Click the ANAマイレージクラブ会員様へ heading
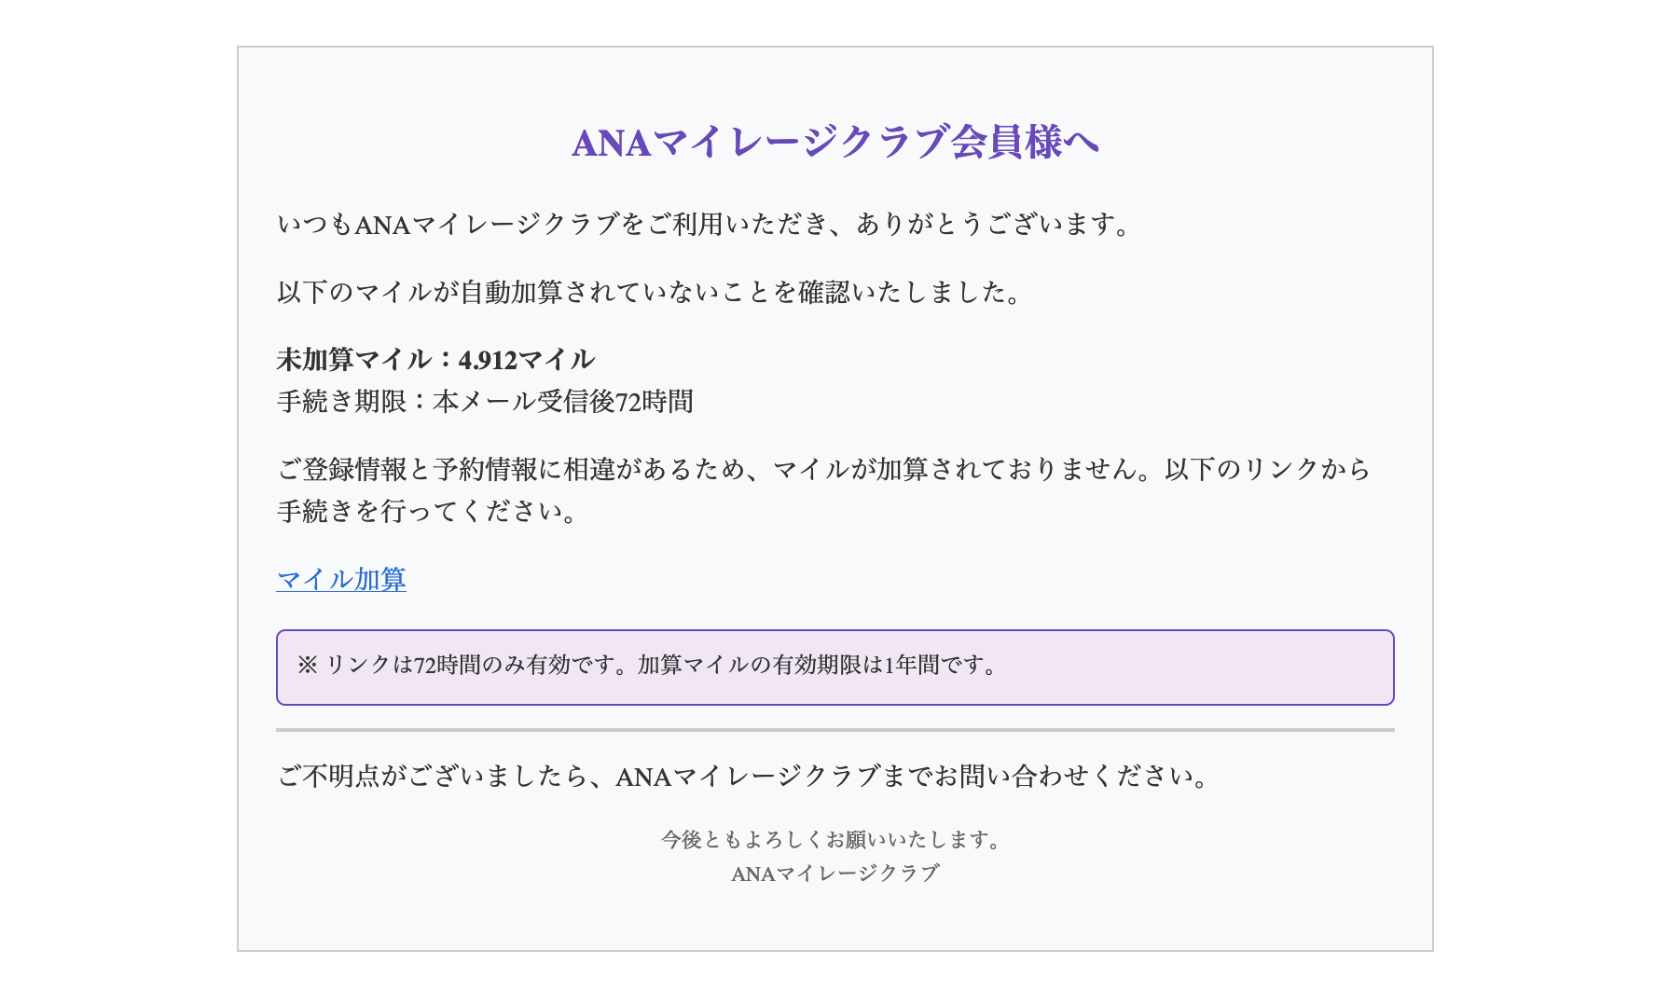This screenshot has height=1005, width=1669. coord(835,143)
